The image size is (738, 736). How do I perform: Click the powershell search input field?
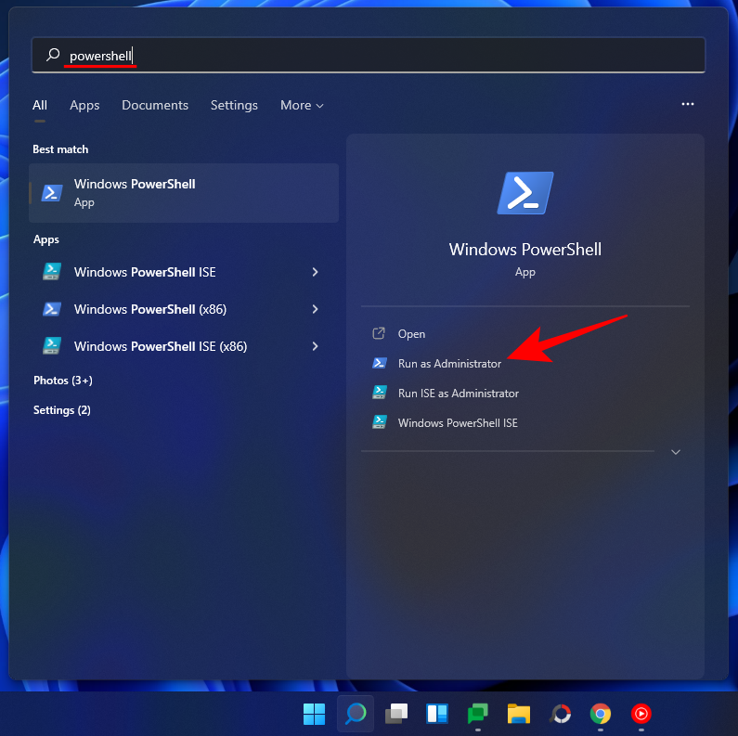coord(368,55)
